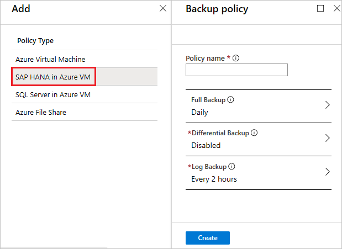Choose SQL Server in Azure VM
The image size is (342, 249).
(53, 94)
